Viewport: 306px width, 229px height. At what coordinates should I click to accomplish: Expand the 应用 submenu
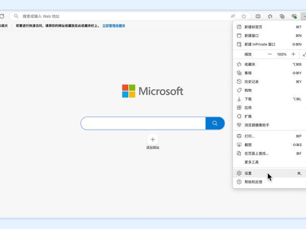[270, 108]
